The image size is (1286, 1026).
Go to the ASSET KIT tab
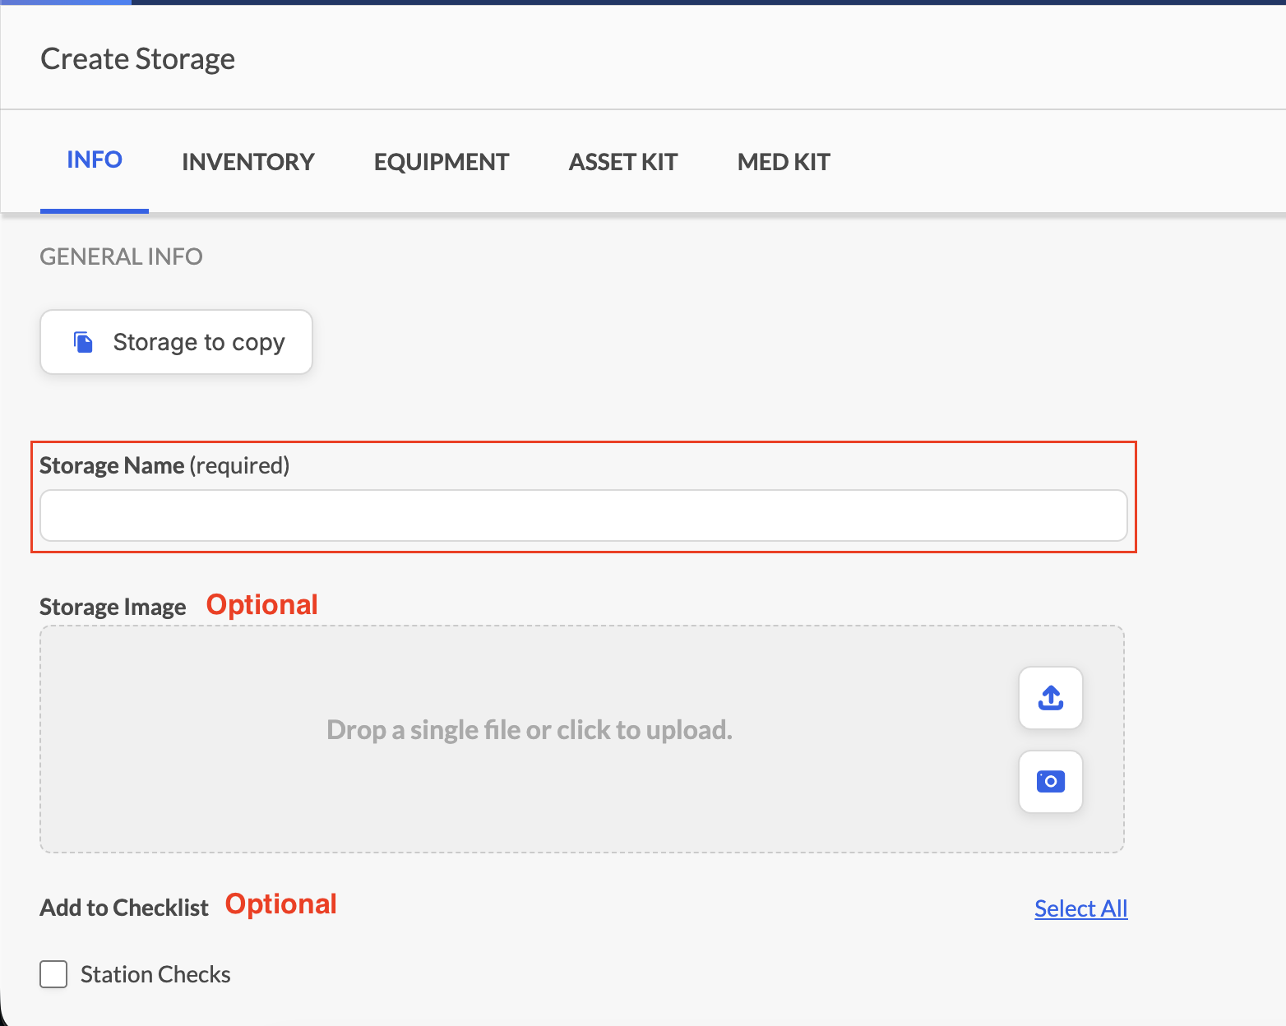tap(623, 162)
